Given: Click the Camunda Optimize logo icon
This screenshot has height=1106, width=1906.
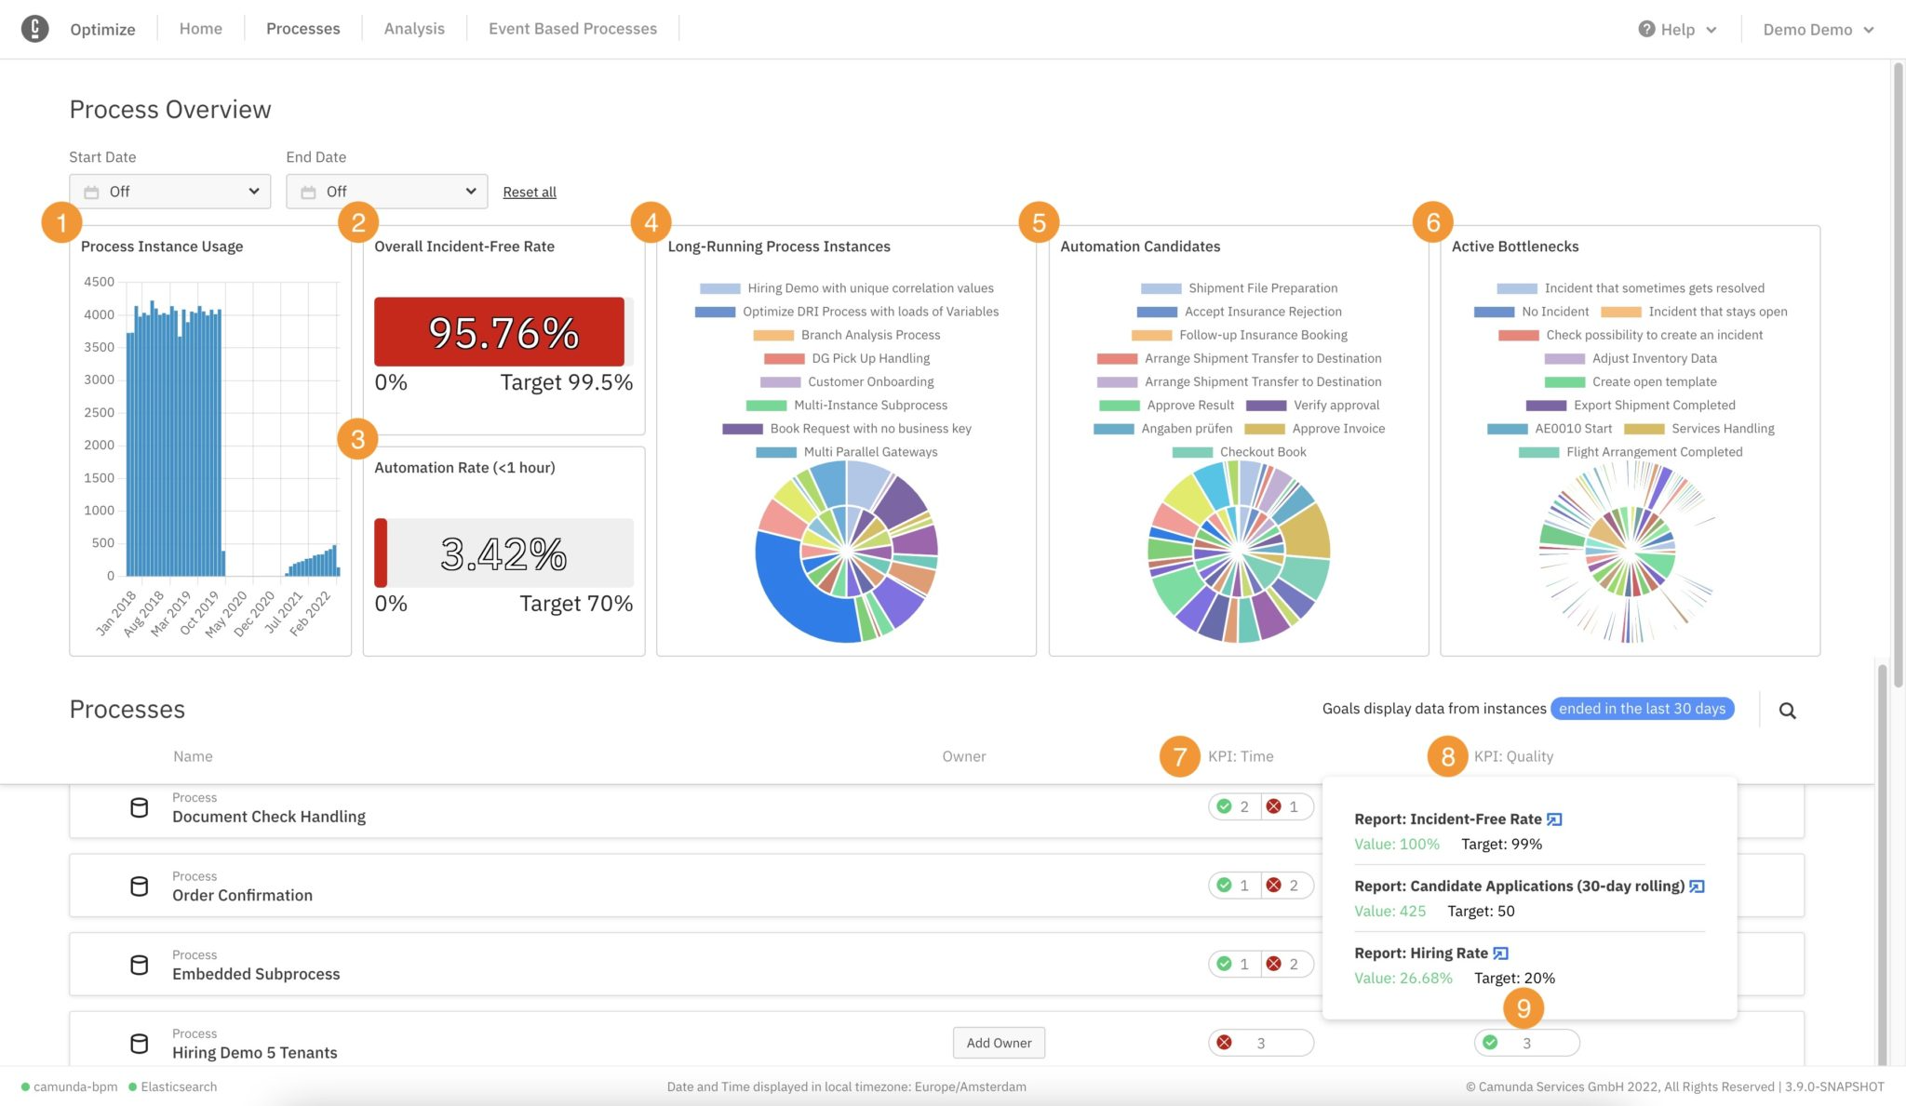Looking at the screenshot, I should click(x=34, y=29).
